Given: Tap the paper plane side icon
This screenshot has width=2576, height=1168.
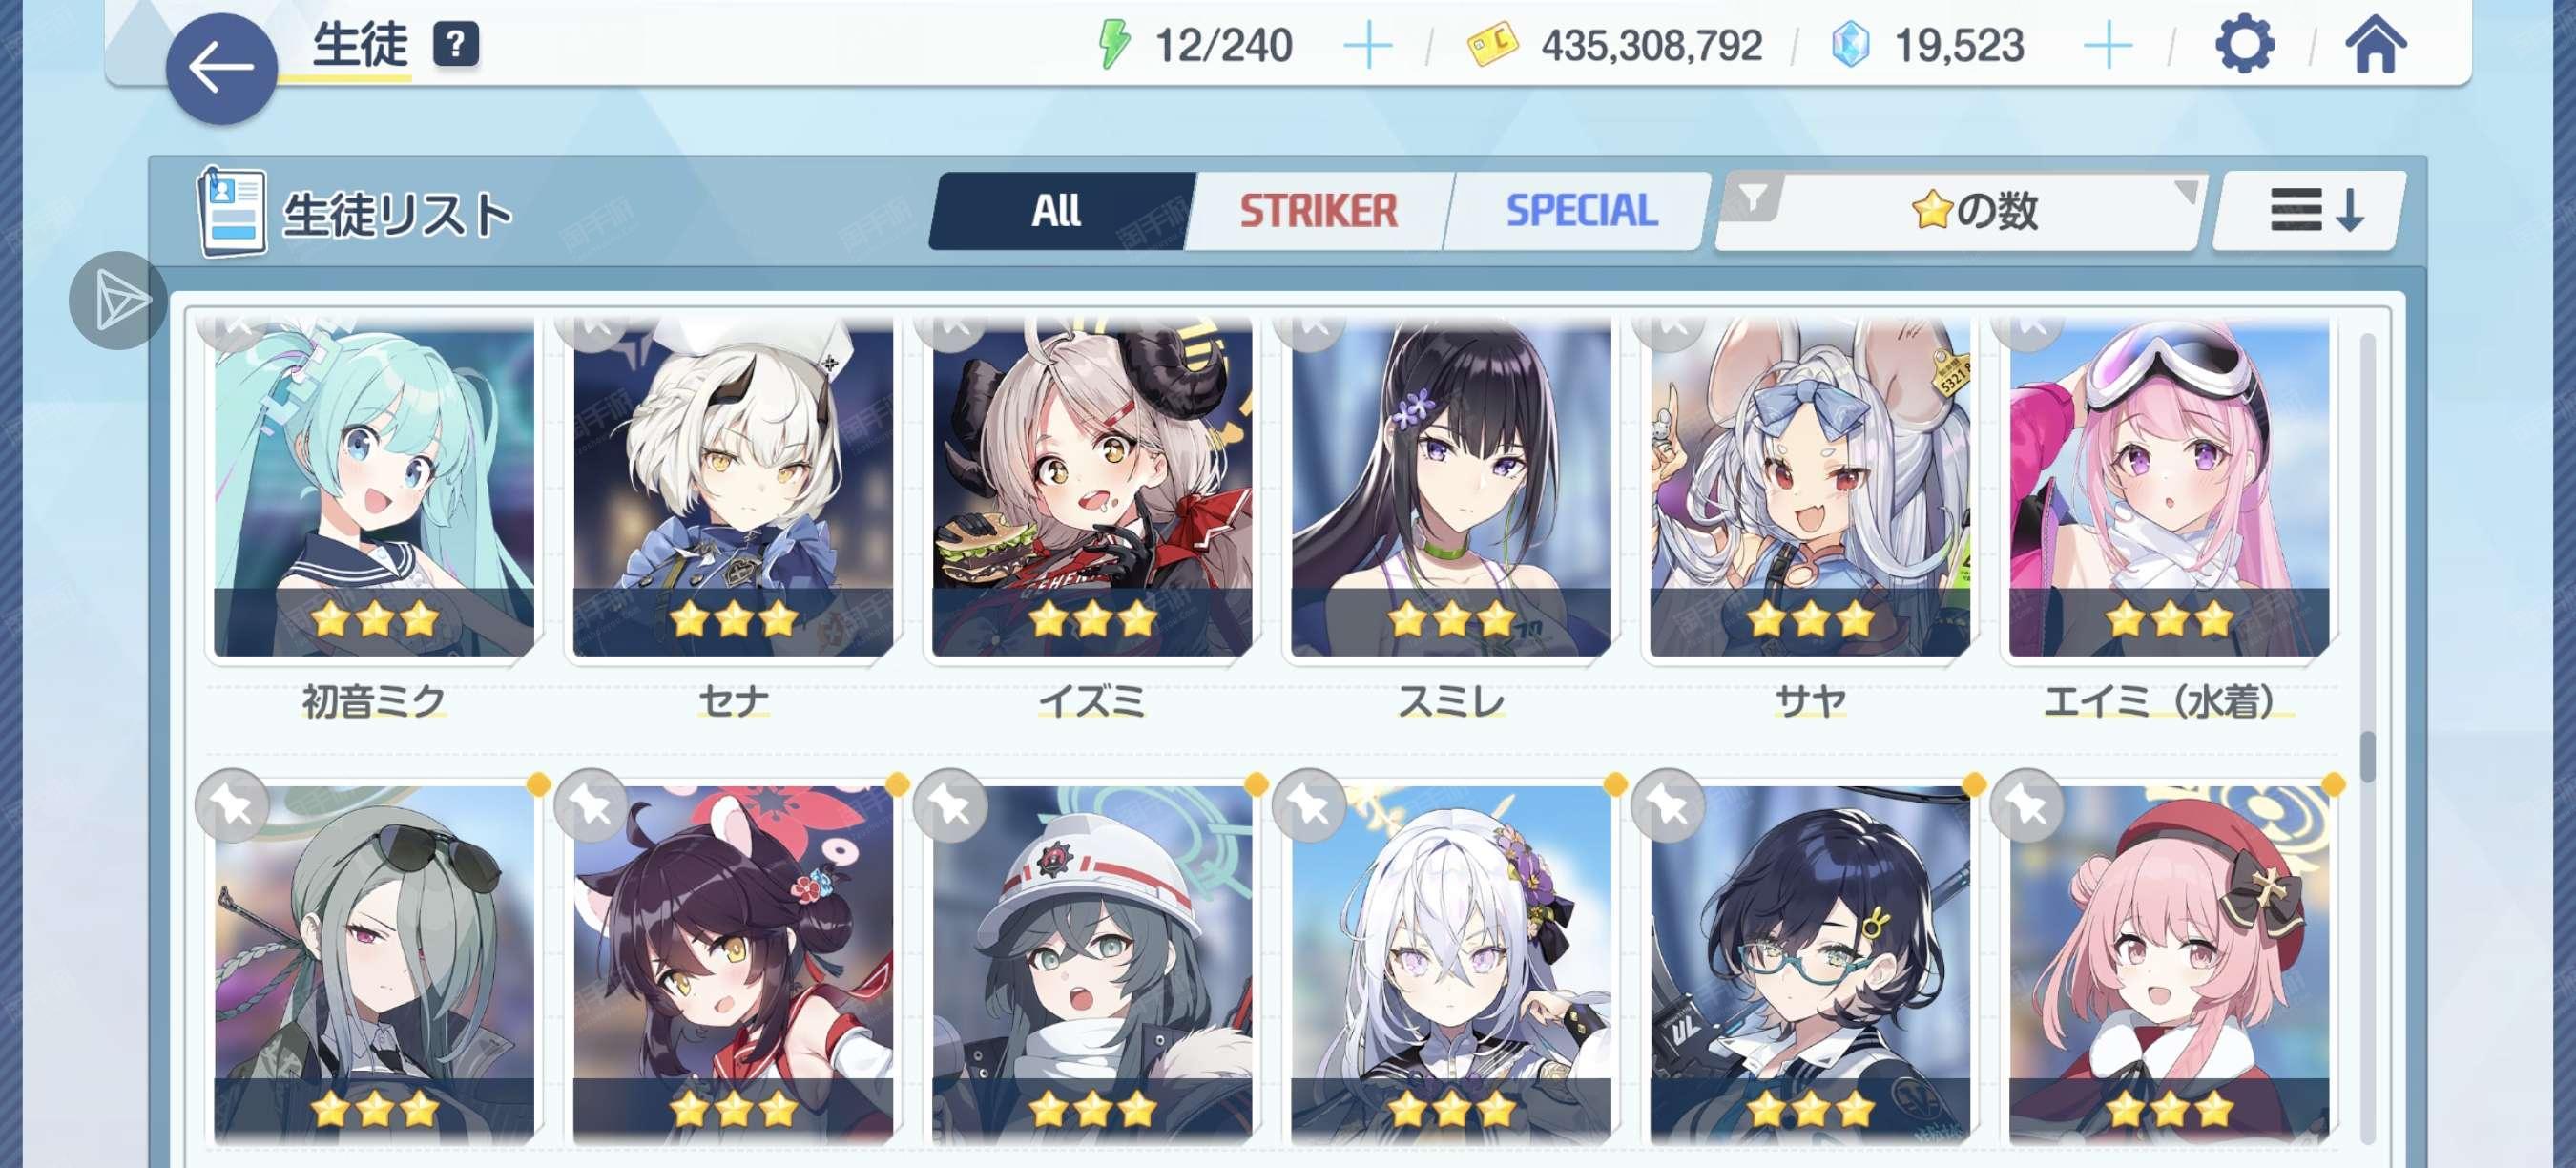Looking at the screenshot, I should (118, 301).
